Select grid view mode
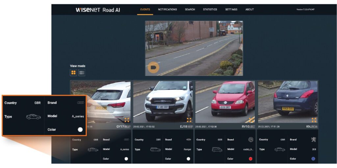The height and width of the screenshot is (168, 337). click(x=73, y=73)
